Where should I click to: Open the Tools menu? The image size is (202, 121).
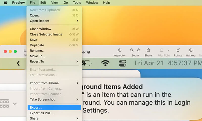[77, 3]
